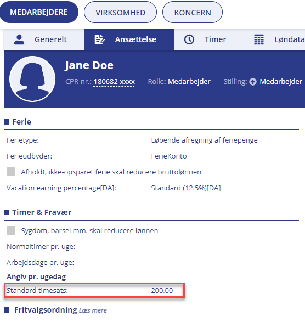Switch to the VIRKSOMHED section
This screenshot has height=322, width=305.
click(120, 12)
